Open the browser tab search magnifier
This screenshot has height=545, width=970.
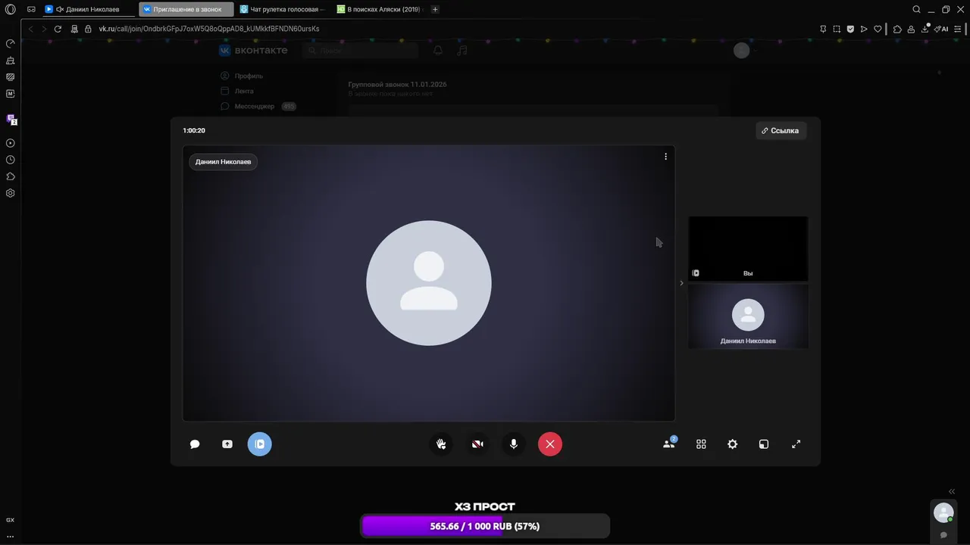[916, 9]
